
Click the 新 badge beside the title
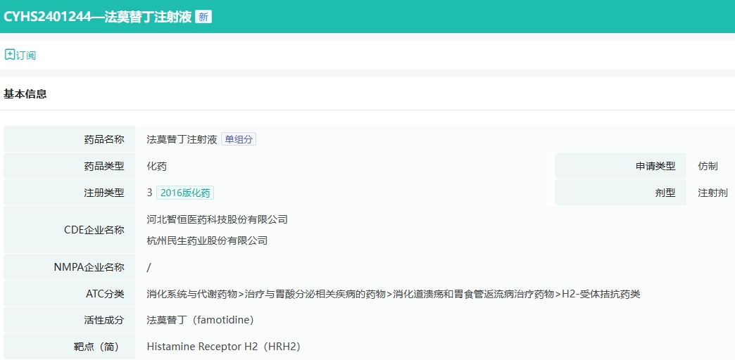point(203,17)
